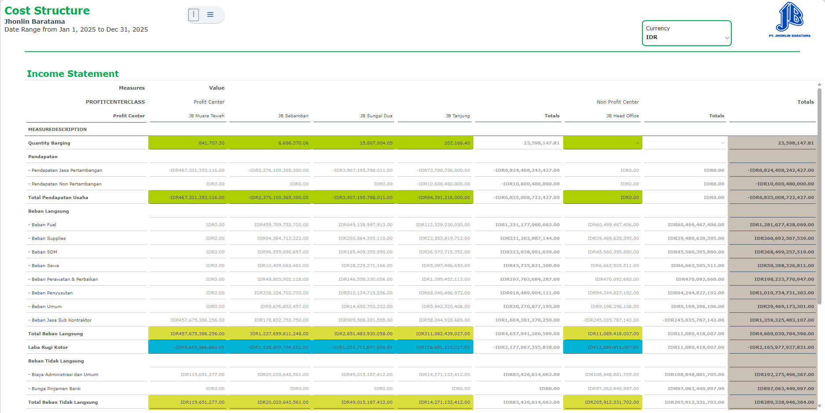Select the Beban Perawatan & Perbaikan row

coord(63,279)
